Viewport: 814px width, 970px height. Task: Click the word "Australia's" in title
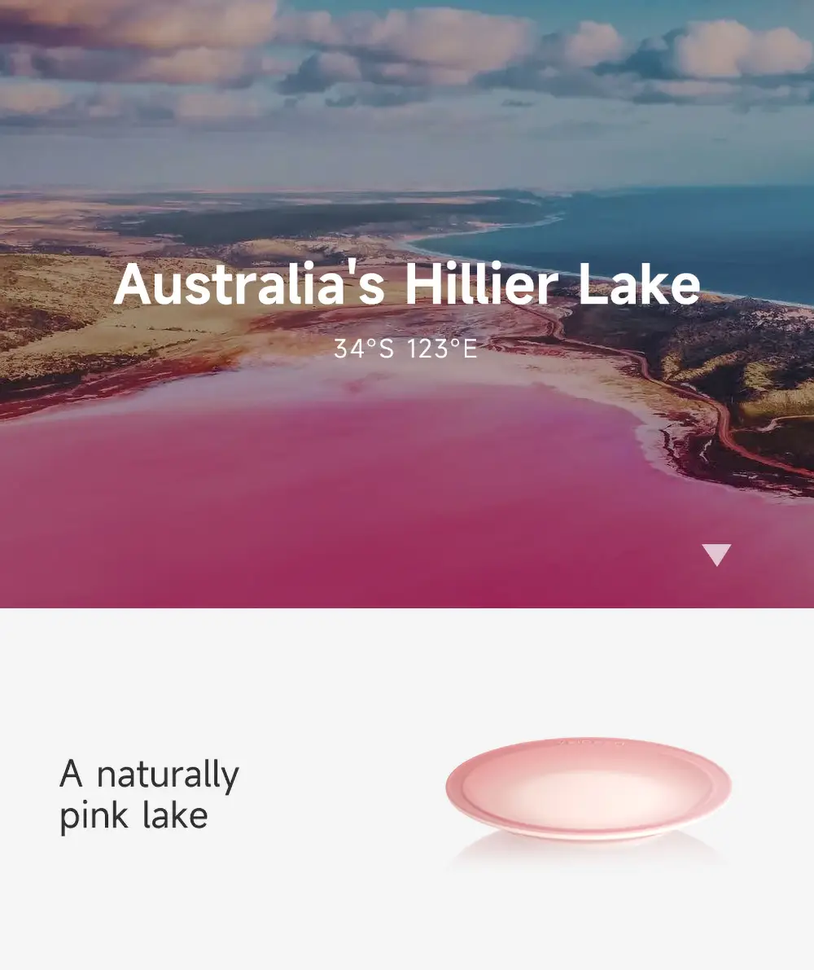(x=249, y=284)
